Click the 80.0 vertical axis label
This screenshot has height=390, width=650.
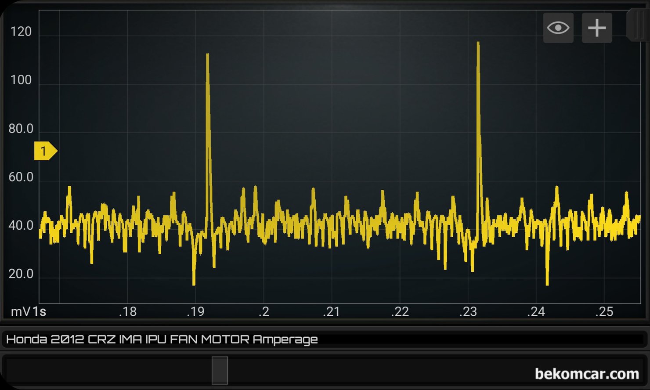(21, 129)
